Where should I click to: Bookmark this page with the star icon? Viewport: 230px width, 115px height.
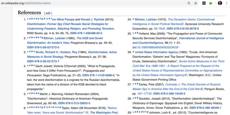(195, 3)
